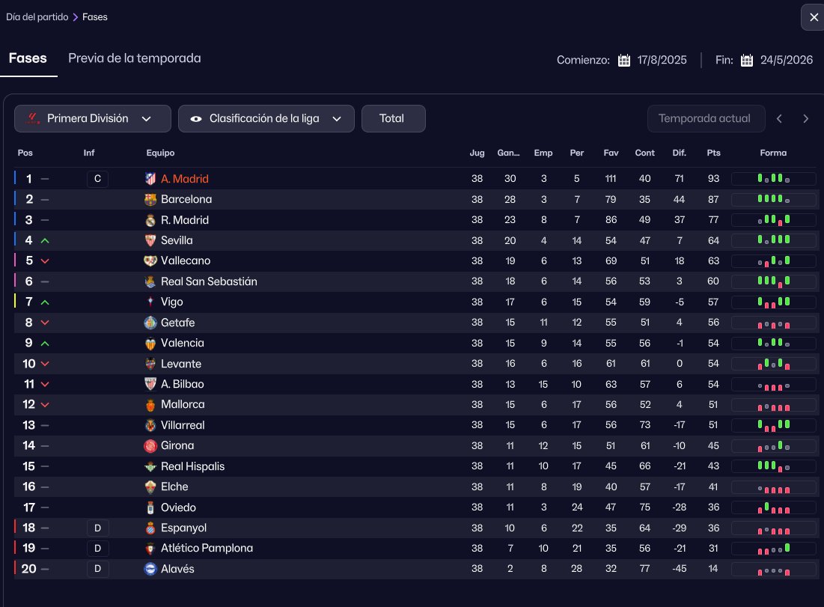824x607 pixels.
Task: Click the Barcelona club crest icon
Action: 150,200
